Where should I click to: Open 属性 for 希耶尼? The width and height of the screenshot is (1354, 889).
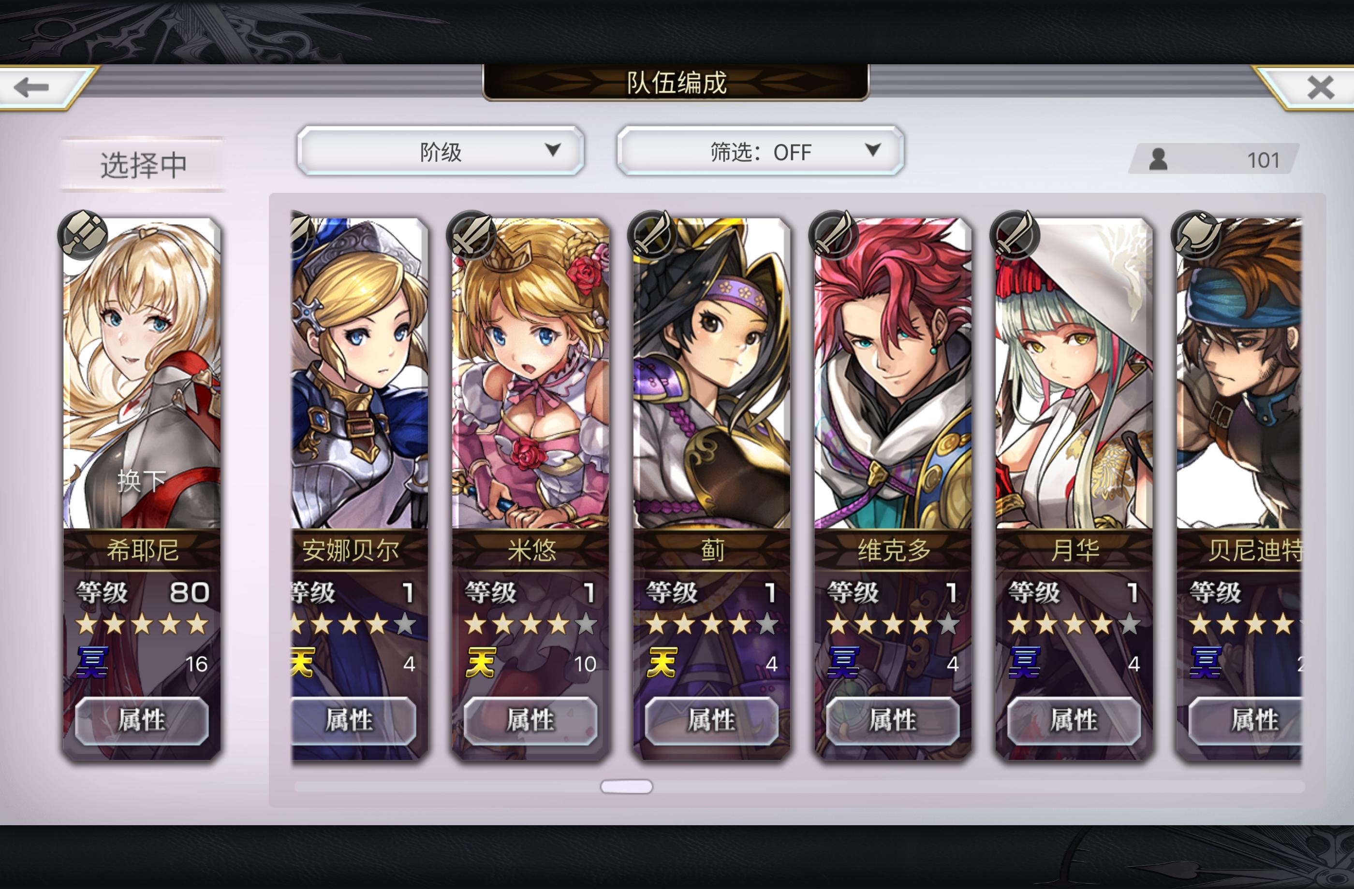coord(142,721)
